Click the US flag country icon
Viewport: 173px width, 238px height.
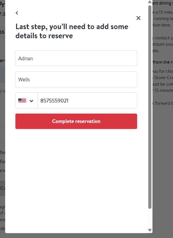(x=22, y=100)
